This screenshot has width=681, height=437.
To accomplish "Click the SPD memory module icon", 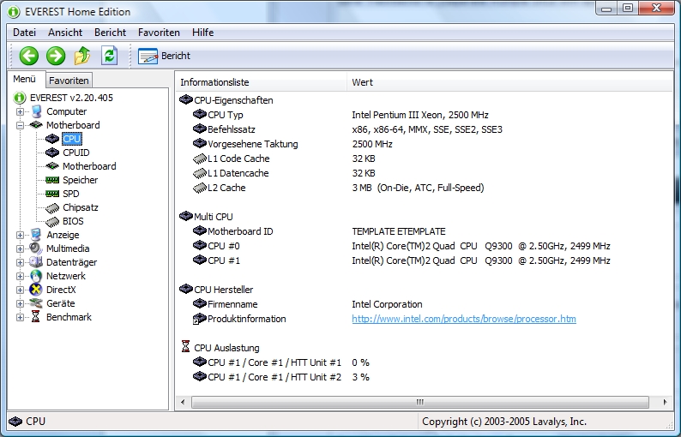I will tap(52, 194).
